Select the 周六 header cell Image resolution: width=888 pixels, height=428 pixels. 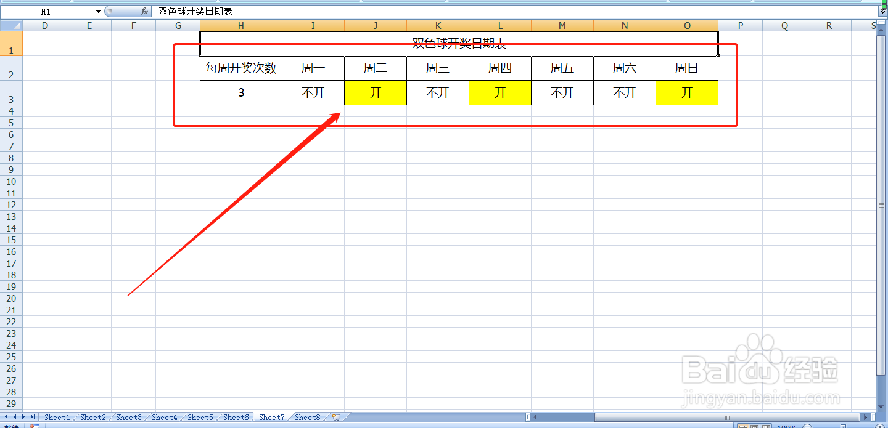[625, 68]
